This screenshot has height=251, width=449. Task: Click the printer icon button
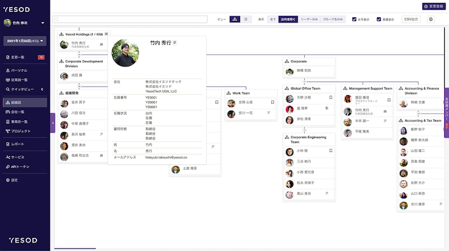[430, 19]
